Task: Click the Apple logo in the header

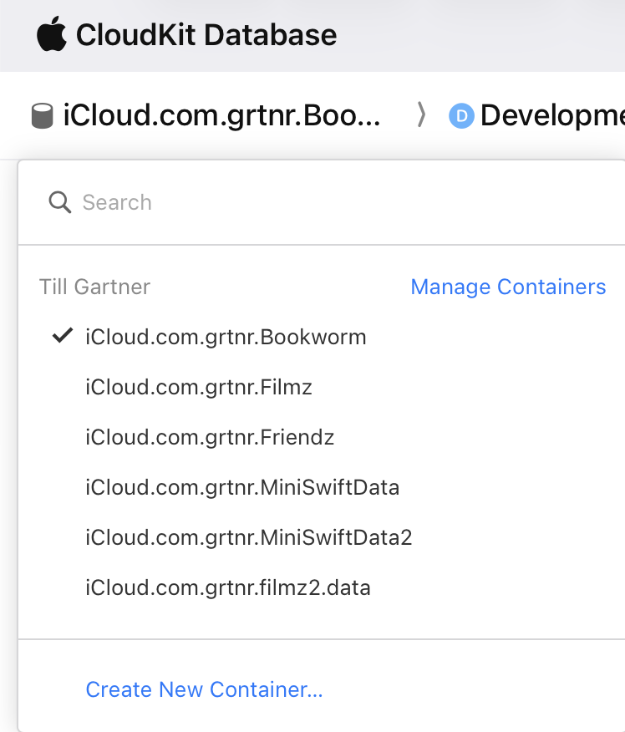Action: tap(51, 34)
